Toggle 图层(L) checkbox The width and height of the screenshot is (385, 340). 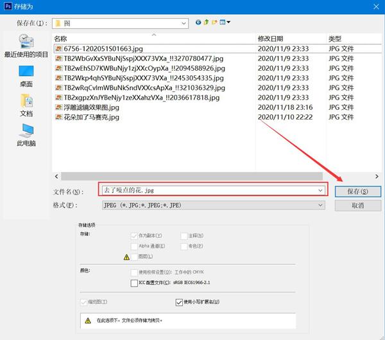tap(134, 257)
